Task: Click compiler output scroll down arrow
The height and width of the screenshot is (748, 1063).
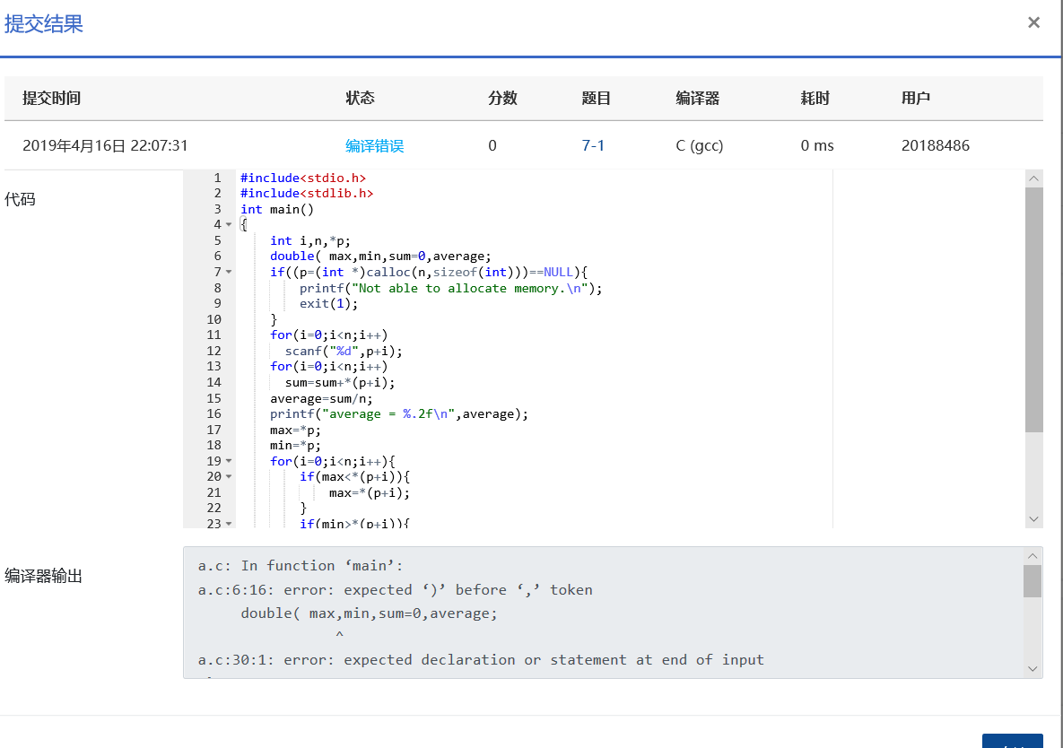Action: coord(1033,668)
